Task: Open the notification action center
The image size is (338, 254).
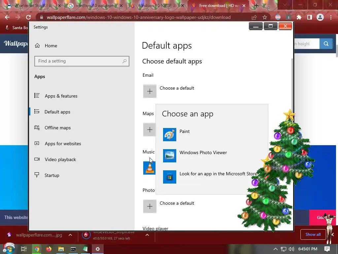Action: (327, 249)
